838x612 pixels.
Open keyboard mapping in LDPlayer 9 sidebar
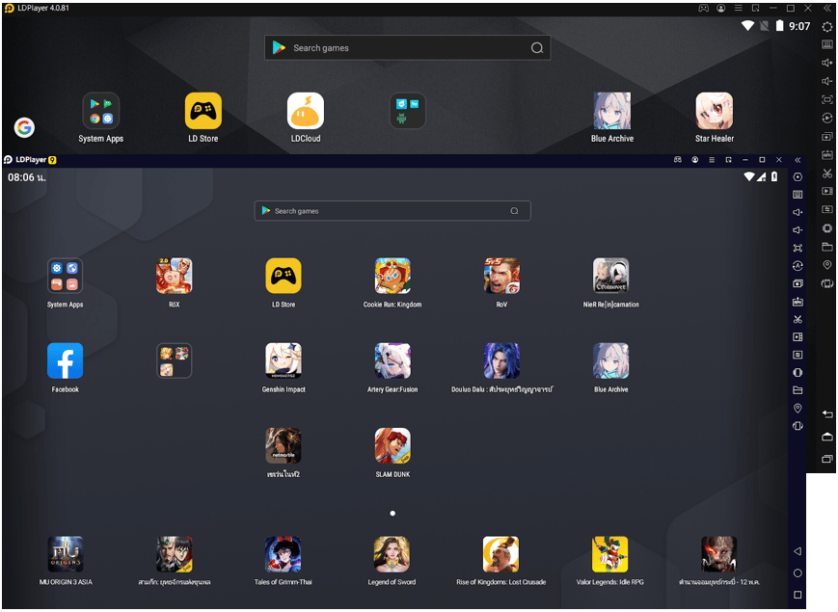[x=797, y=195]
